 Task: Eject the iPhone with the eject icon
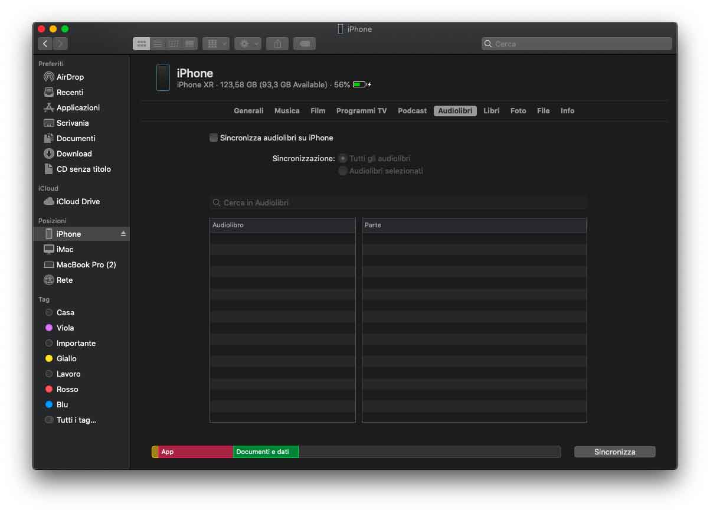(123, 234)
